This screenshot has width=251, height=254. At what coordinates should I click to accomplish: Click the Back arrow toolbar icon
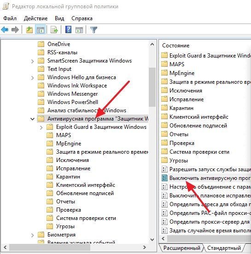pyautogui.click(x=5, y=29)
